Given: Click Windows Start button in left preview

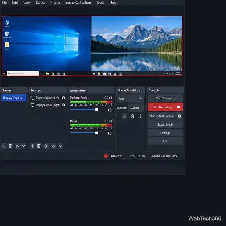Looking at the screenshot, I should click(x=4, y=74).
